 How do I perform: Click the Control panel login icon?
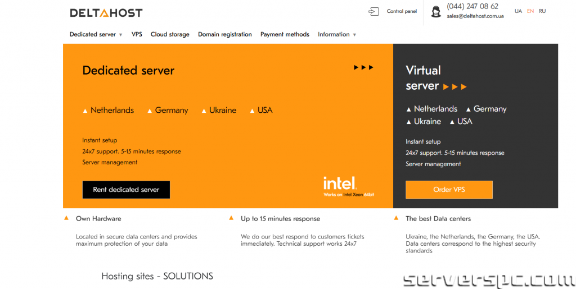pos(373,11)
